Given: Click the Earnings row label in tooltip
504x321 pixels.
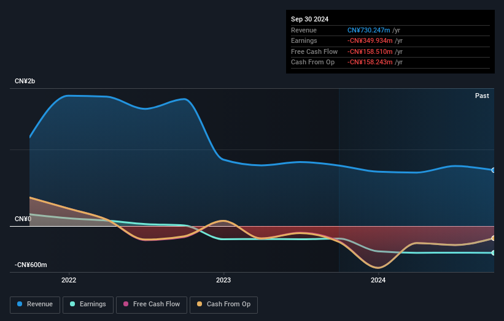Looking at the screenshot, I should click(x=304, y=40).
